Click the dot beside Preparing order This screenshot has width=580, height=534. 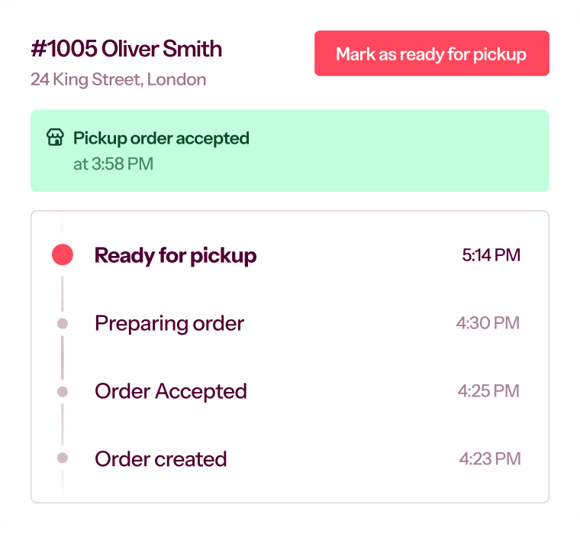63,323
